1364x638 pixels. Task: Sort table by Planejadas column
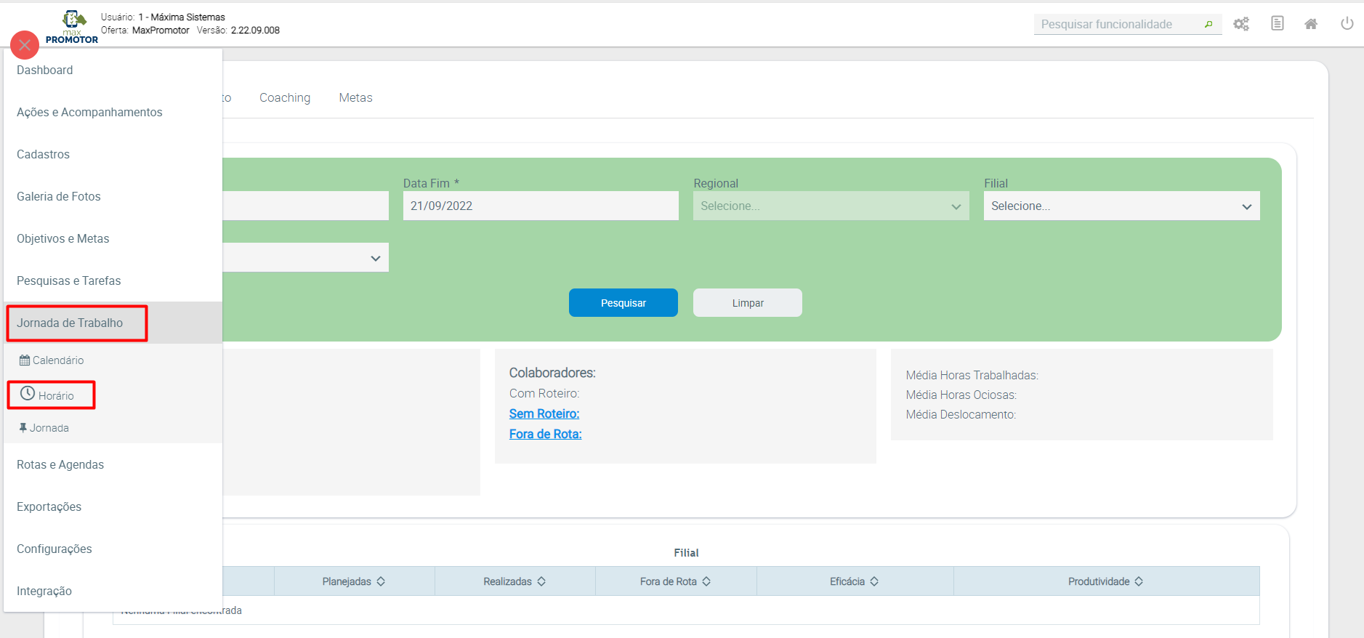(x=354, y=581)
